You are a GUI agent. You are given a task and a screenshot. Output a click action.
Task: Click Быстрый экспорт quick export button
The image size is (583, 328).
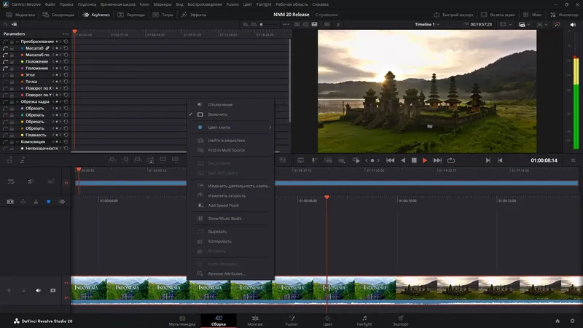[x=457, y=14]
